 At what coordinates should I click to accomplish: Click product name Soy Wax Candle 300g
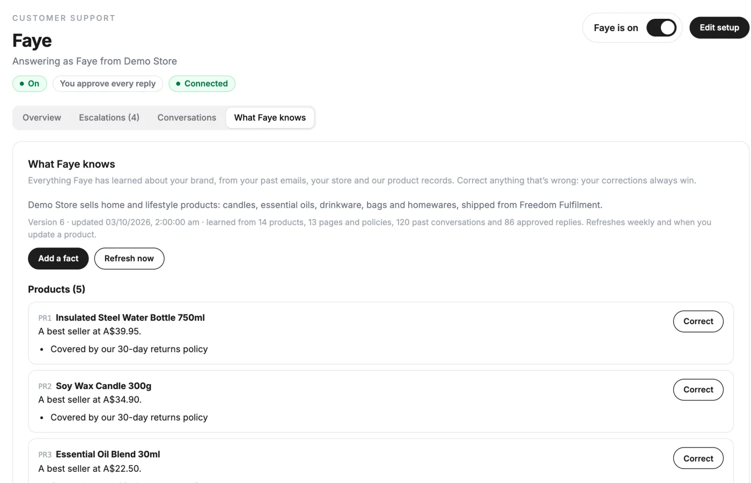(x=104, y=386)
